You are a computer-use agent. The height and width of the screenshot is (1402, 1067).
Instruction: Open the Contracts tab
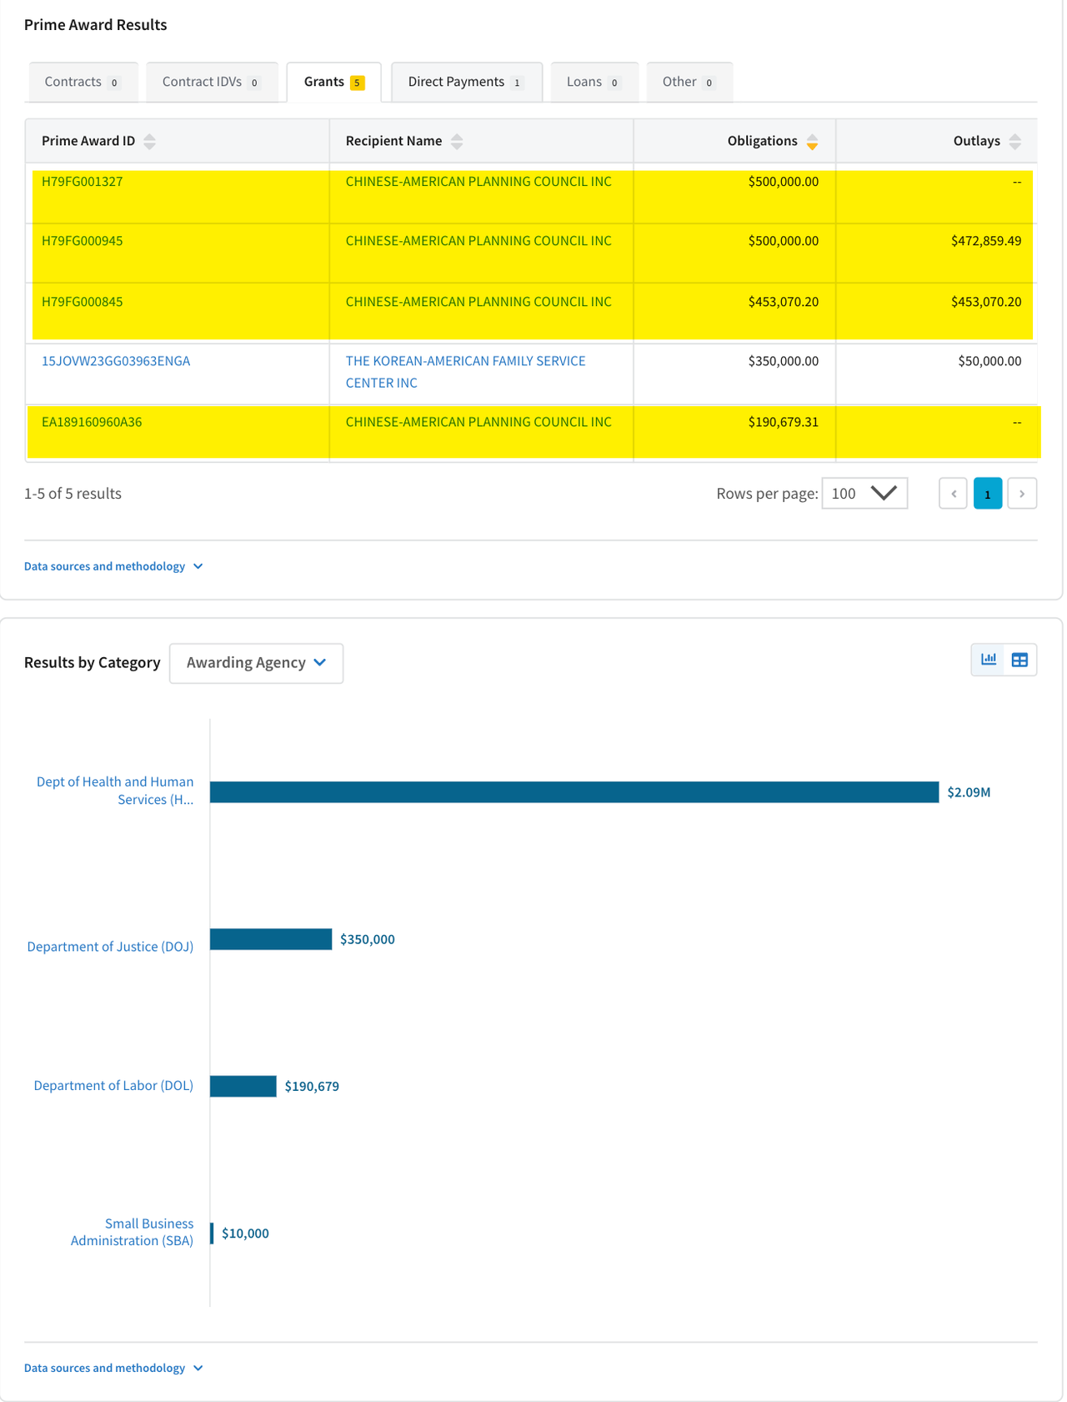pos(82,82)
